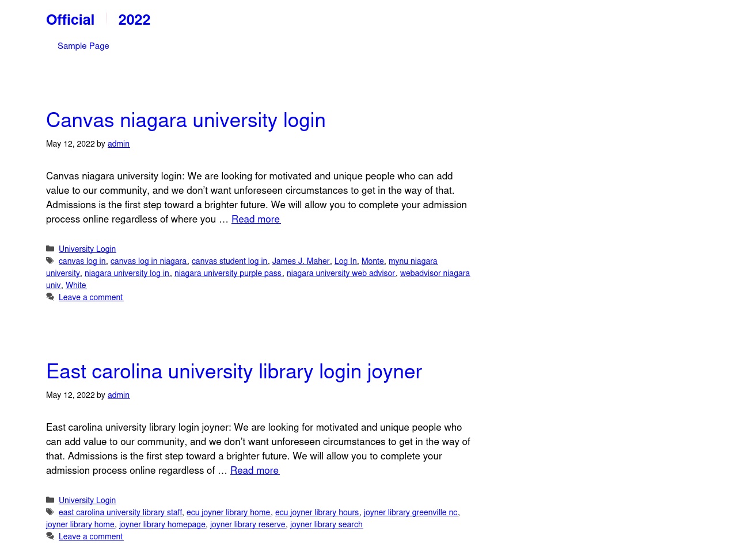Click the comments icon under the Canvas niagara post
The image size is (737, 552).
(x=50, y=297)
